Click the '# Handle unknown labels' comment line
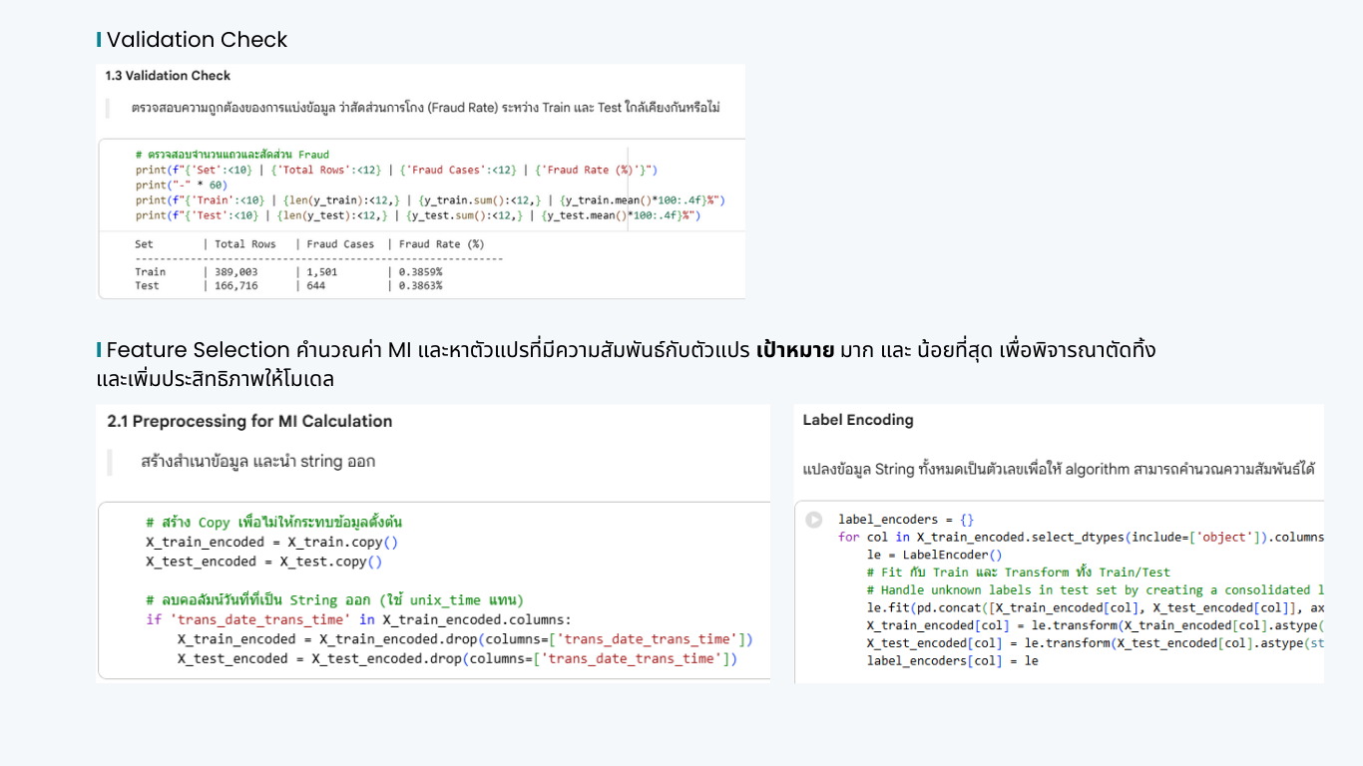This screenshot has height=766, width=1363. pos(1095,589)
